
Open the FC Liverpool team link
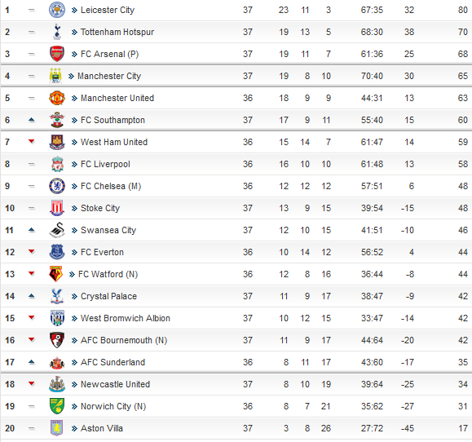click(x=105, y=164)
